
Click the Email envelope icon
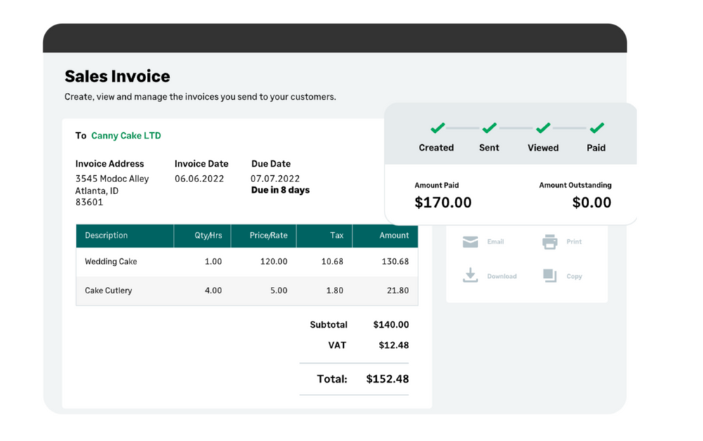coord(470,242)
